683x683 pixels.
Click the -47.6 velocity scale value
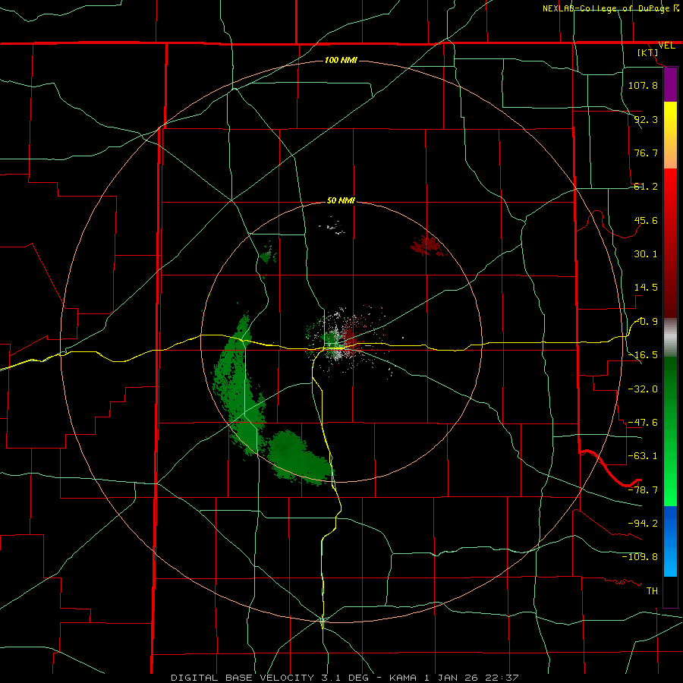click(643, 423)
